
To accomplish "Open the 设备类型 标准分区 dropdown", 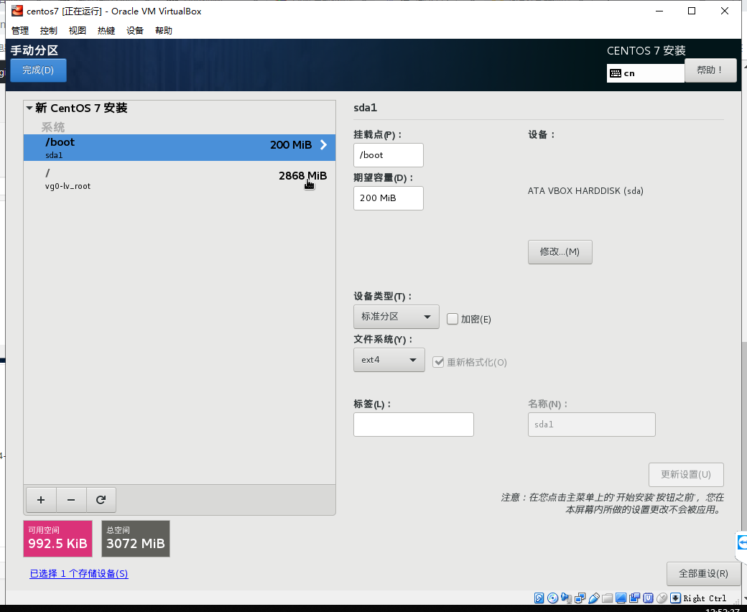I will coord(396,317).
